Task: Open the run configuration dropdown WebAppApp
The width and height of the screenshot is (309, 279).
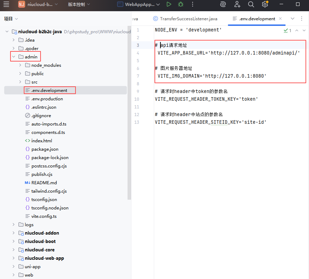Action: pos(138,5)
